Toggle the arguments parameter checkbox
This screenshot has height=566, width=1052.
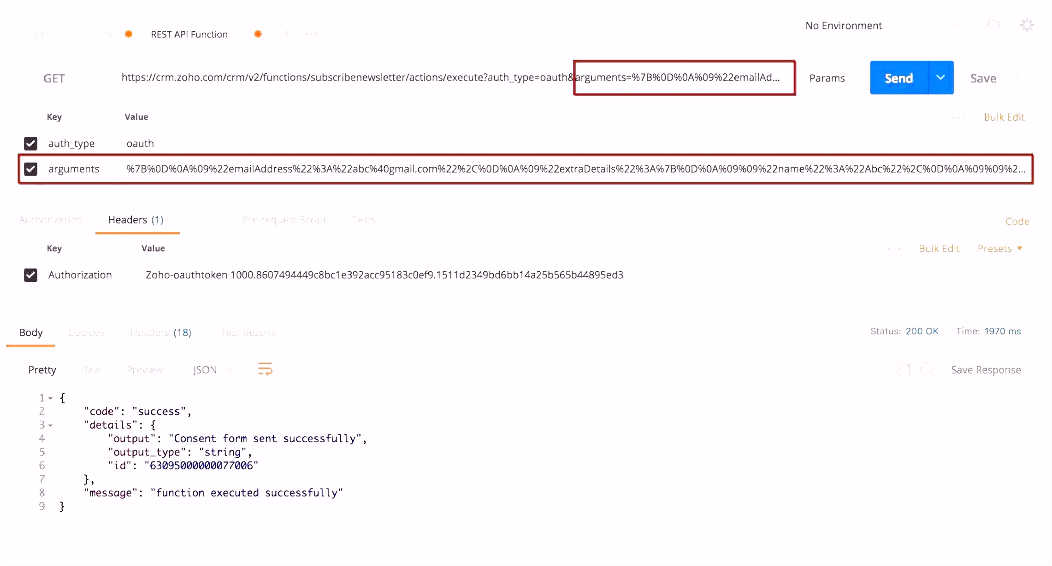(x=30, y=169)
